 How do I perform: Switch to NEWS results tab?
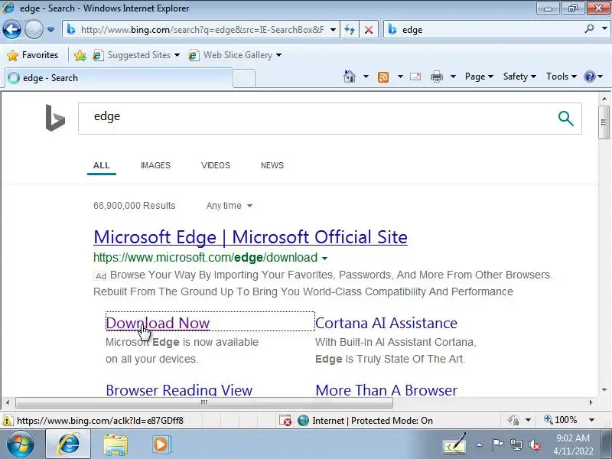(272, 165)
